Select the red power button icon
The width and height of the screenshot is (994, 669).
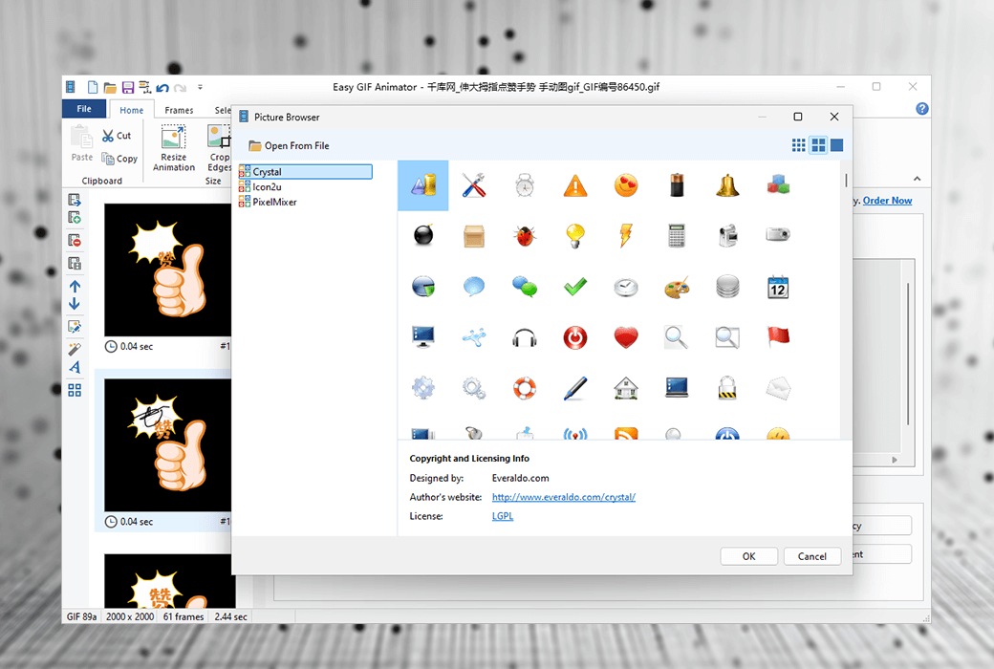point(575,337)
